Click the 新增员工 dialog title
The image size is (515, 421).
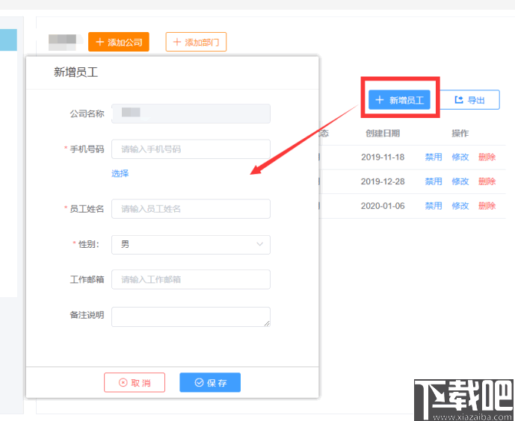point(76,72)
